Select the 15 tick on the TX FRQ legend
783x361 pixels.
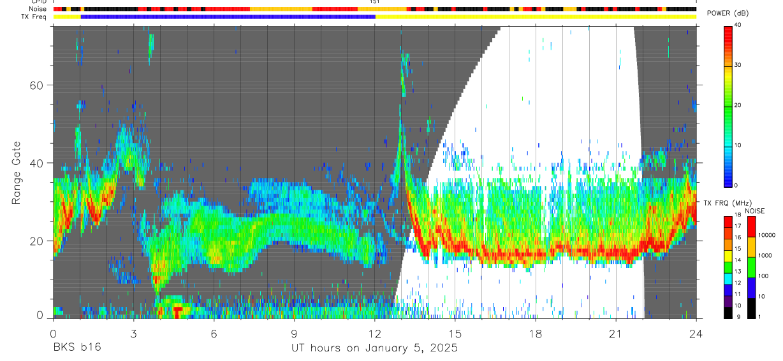click(x=736, y=249)
